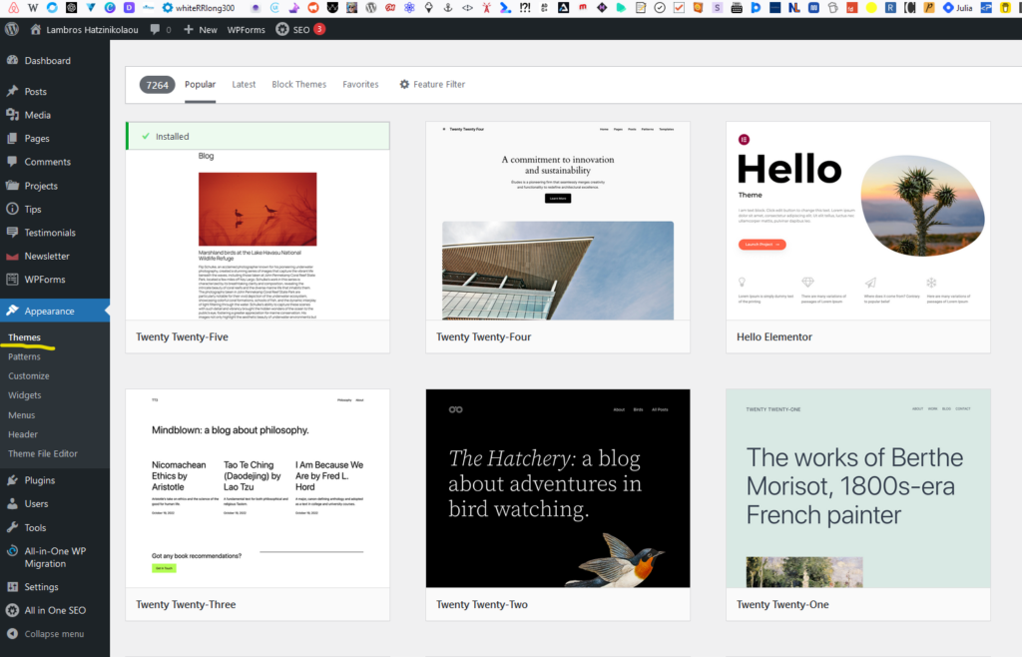This screenshot has width=1022, height=657.
Task: Select the Favorites themes tab
Action: coord(360,85)
